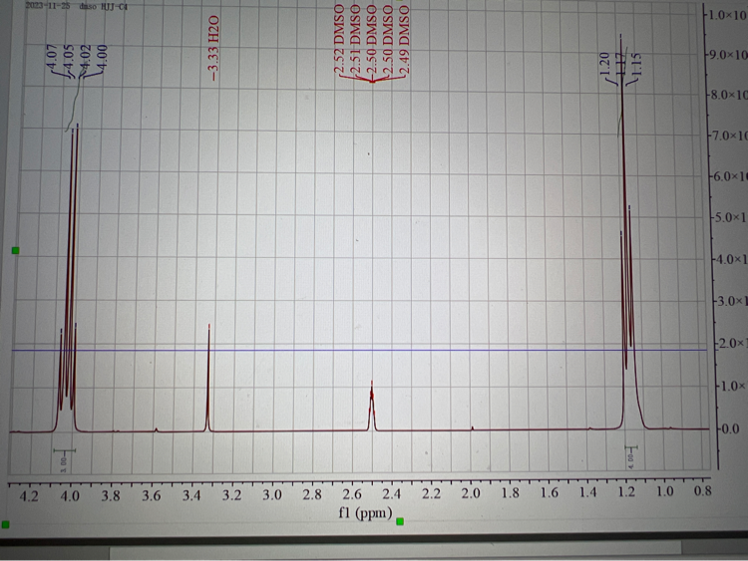The height and width of the screenshot is (561, 748).
Task: Click the 3.0 tick on the ppm axis
Action: tap(271, 492)
